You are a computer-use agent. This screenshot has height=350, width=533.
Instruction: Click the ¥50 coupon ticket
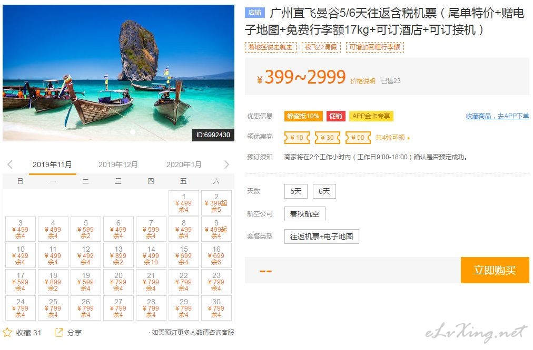(358, 137)
